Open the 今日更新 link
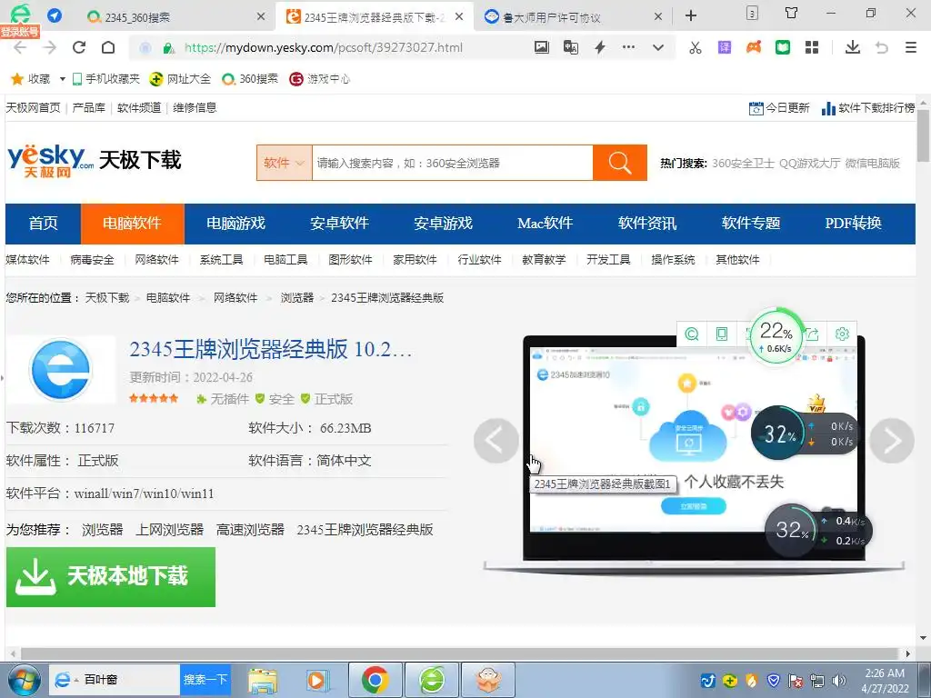The height and width of the screenshot is (698, 931). pos(779,108)
